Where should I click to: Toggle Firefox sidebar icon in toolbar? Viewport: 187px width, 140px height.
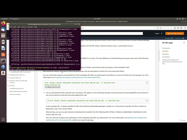click(x=178, y=28)
